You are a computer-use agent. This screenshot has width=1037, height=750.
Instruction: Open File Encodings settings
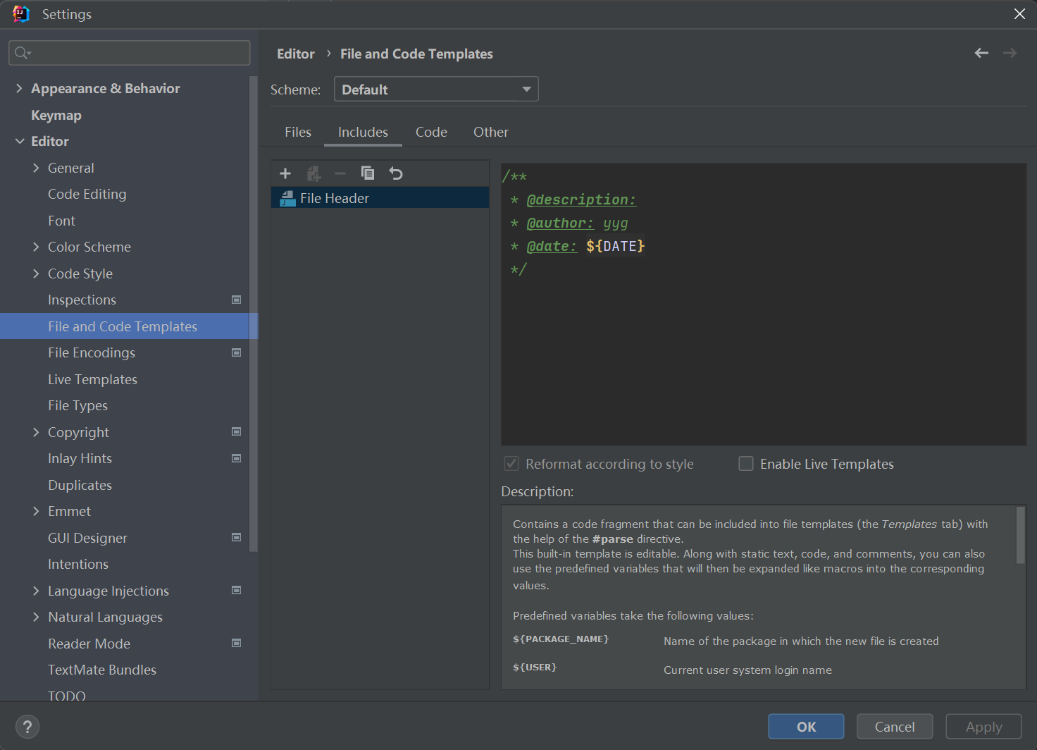(92, 352)
